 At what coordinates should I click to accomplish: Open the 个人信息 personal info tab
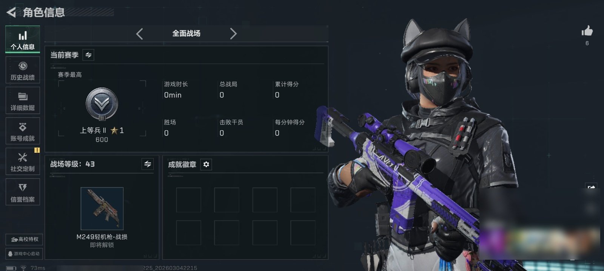click(23, 40)
